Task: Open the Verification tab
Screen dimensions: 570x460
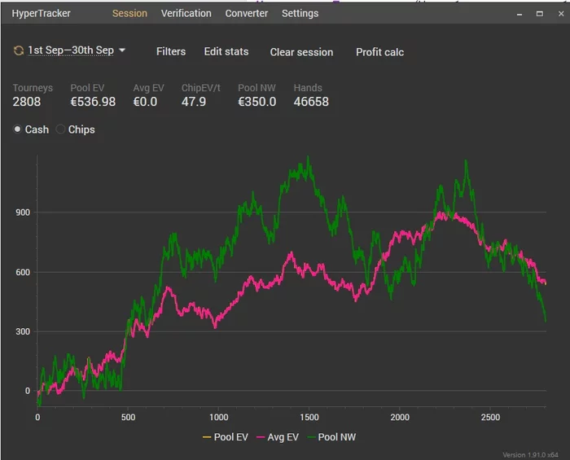Action: (x=186, y=13)
